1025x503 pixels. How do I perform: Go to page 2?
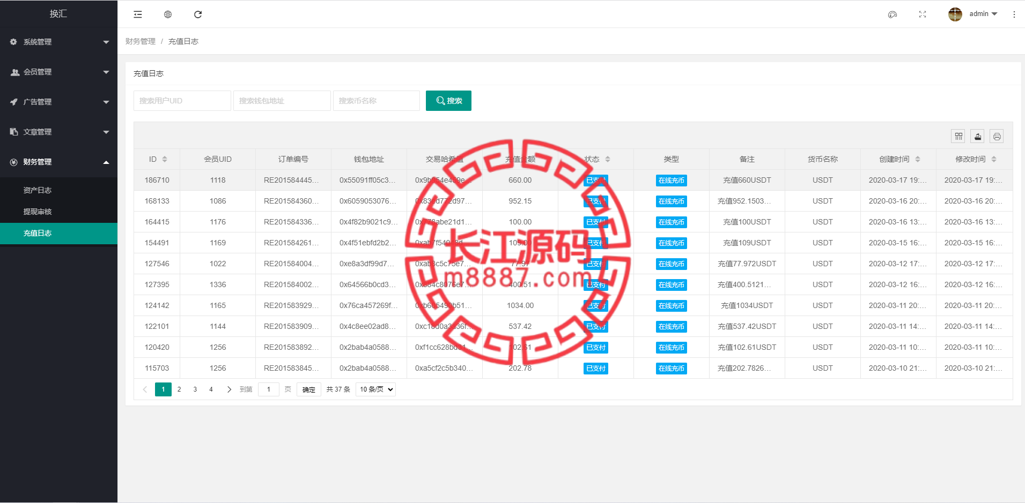pyautogui.click(x=179, y=389)
